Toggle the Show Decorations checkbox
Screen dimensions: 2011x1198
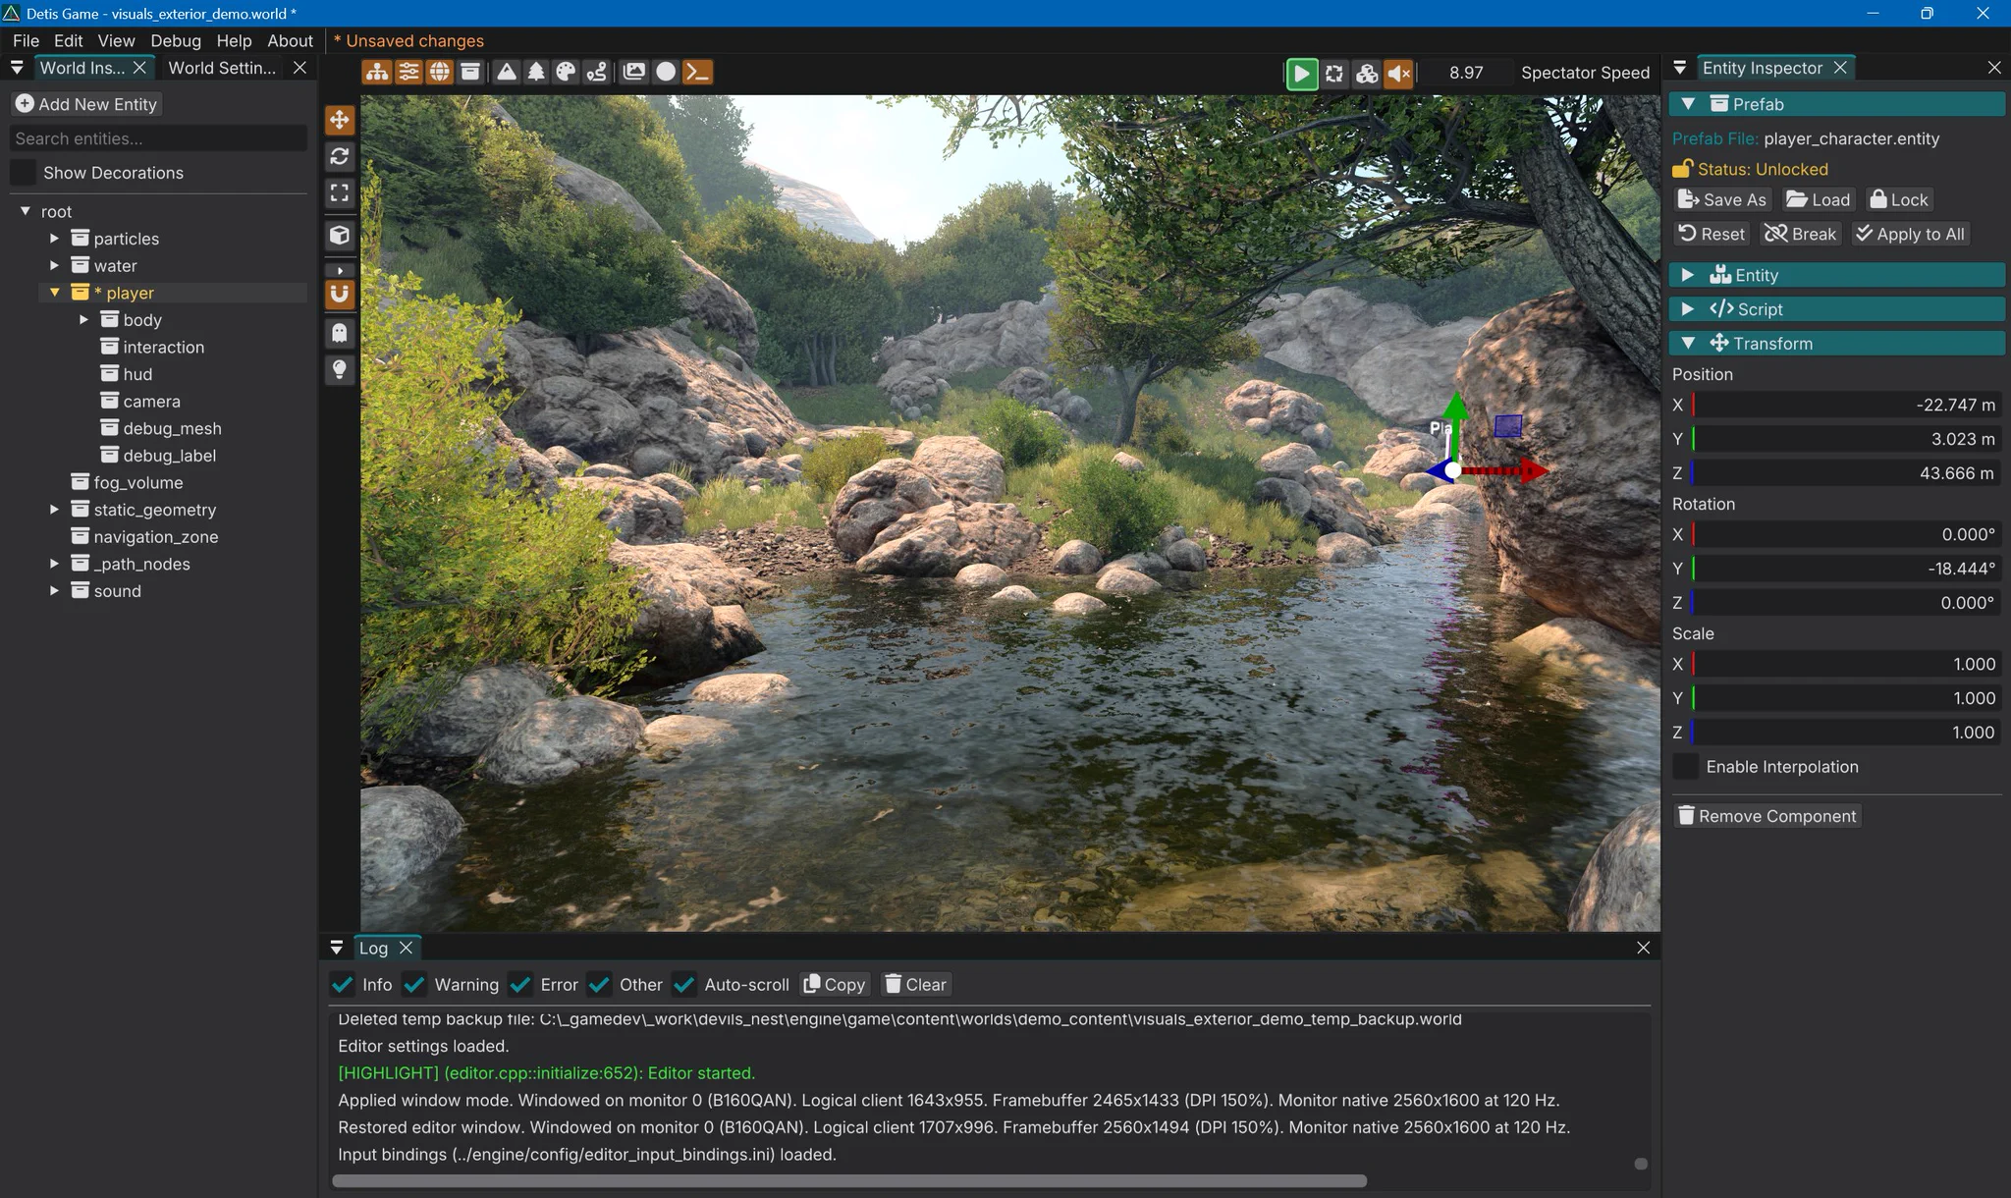point(24,173)
